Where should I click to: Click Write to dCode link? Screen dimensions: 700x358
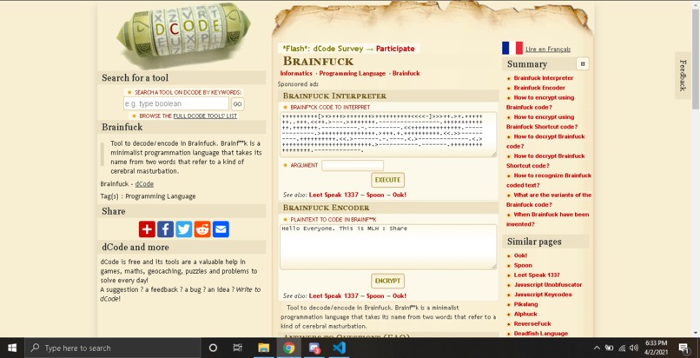pyautogui.click(x=180, y=295)
